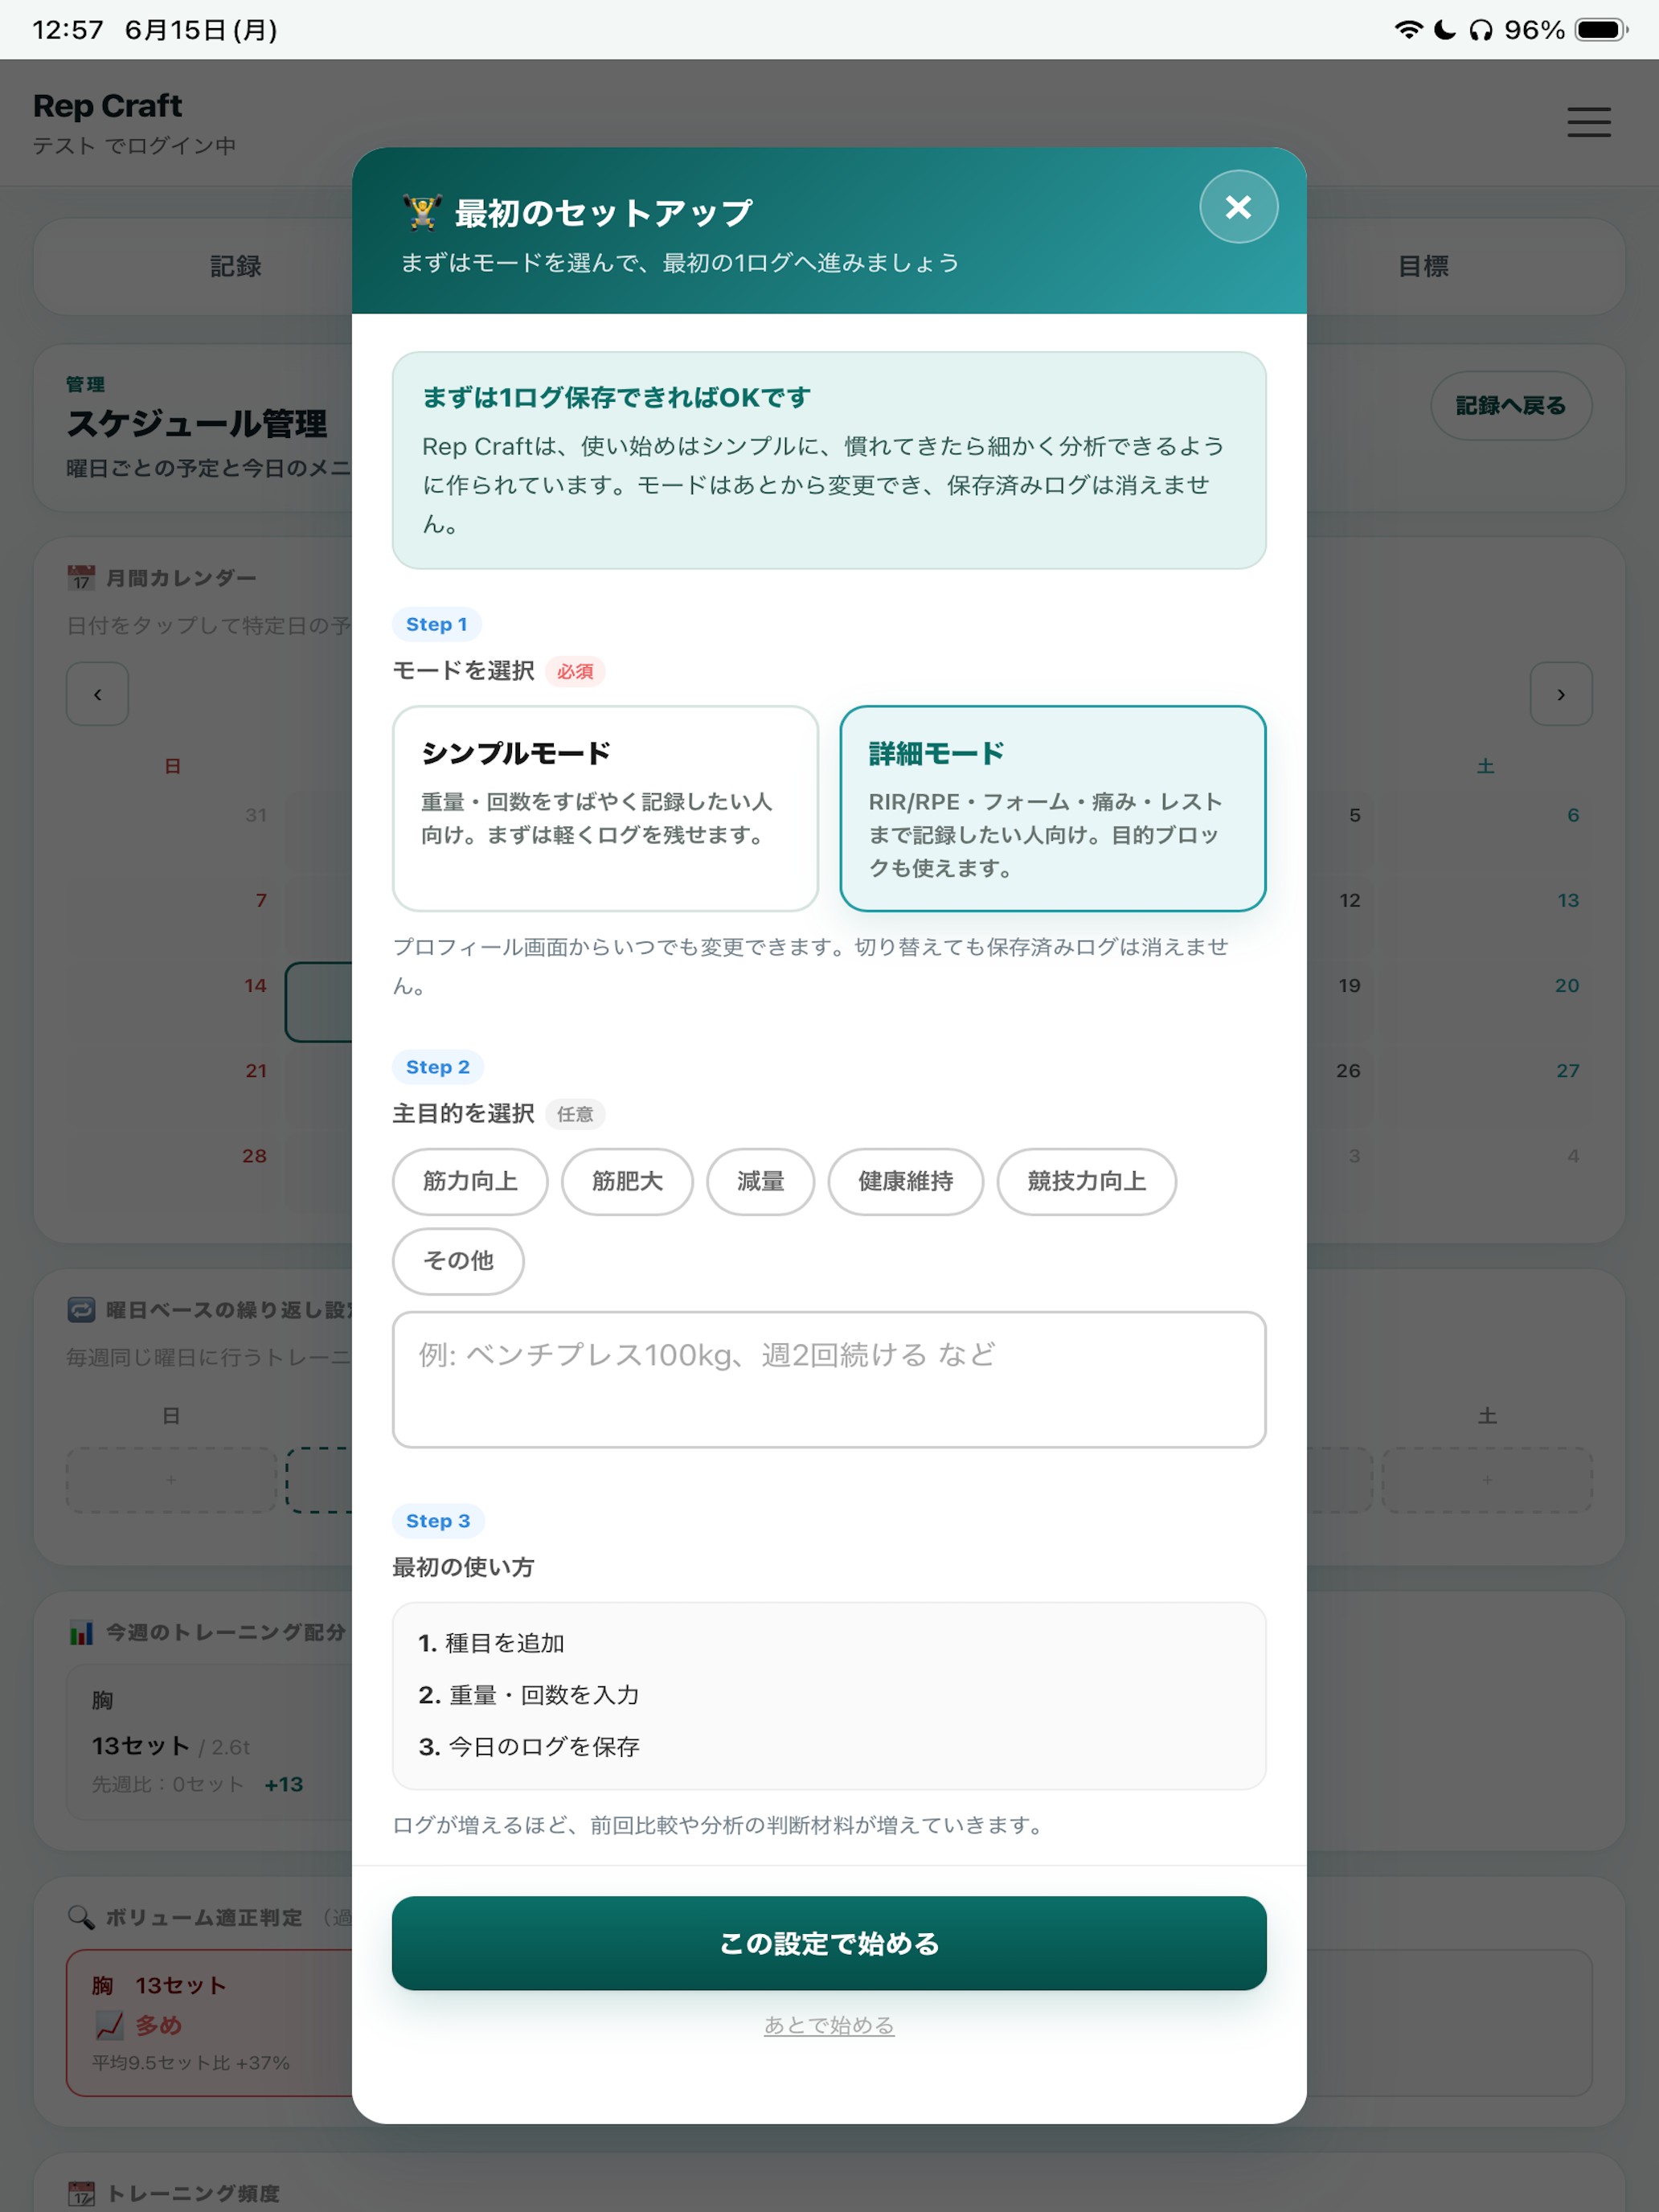The image size is (1659, 2212).
Task: Choose 筋肥大 goal chip
Action: click(627, 1181)
